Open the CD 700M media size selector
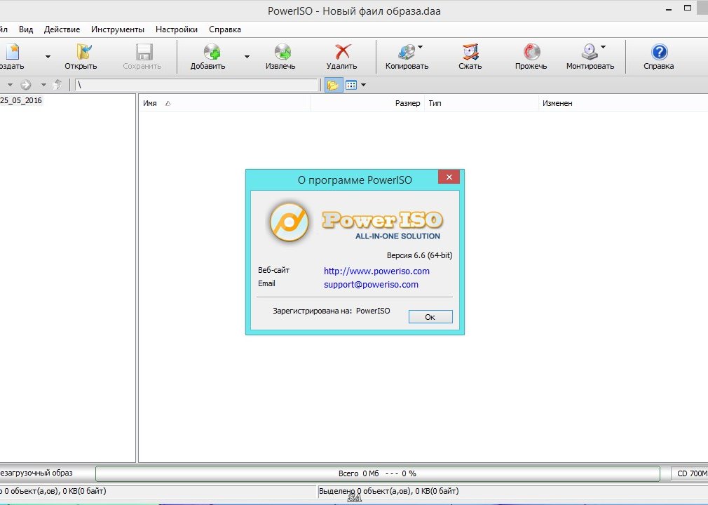Viewport: 708px width, 505px height. pyautogui.click(x=690, y=473)
